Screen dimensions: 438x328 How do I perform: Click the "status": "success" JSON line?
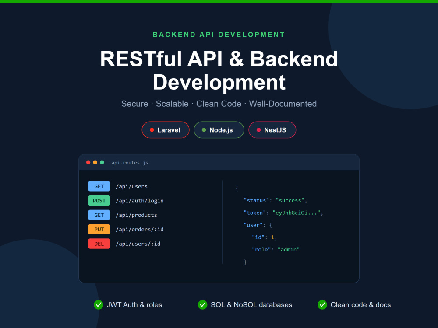276,201
